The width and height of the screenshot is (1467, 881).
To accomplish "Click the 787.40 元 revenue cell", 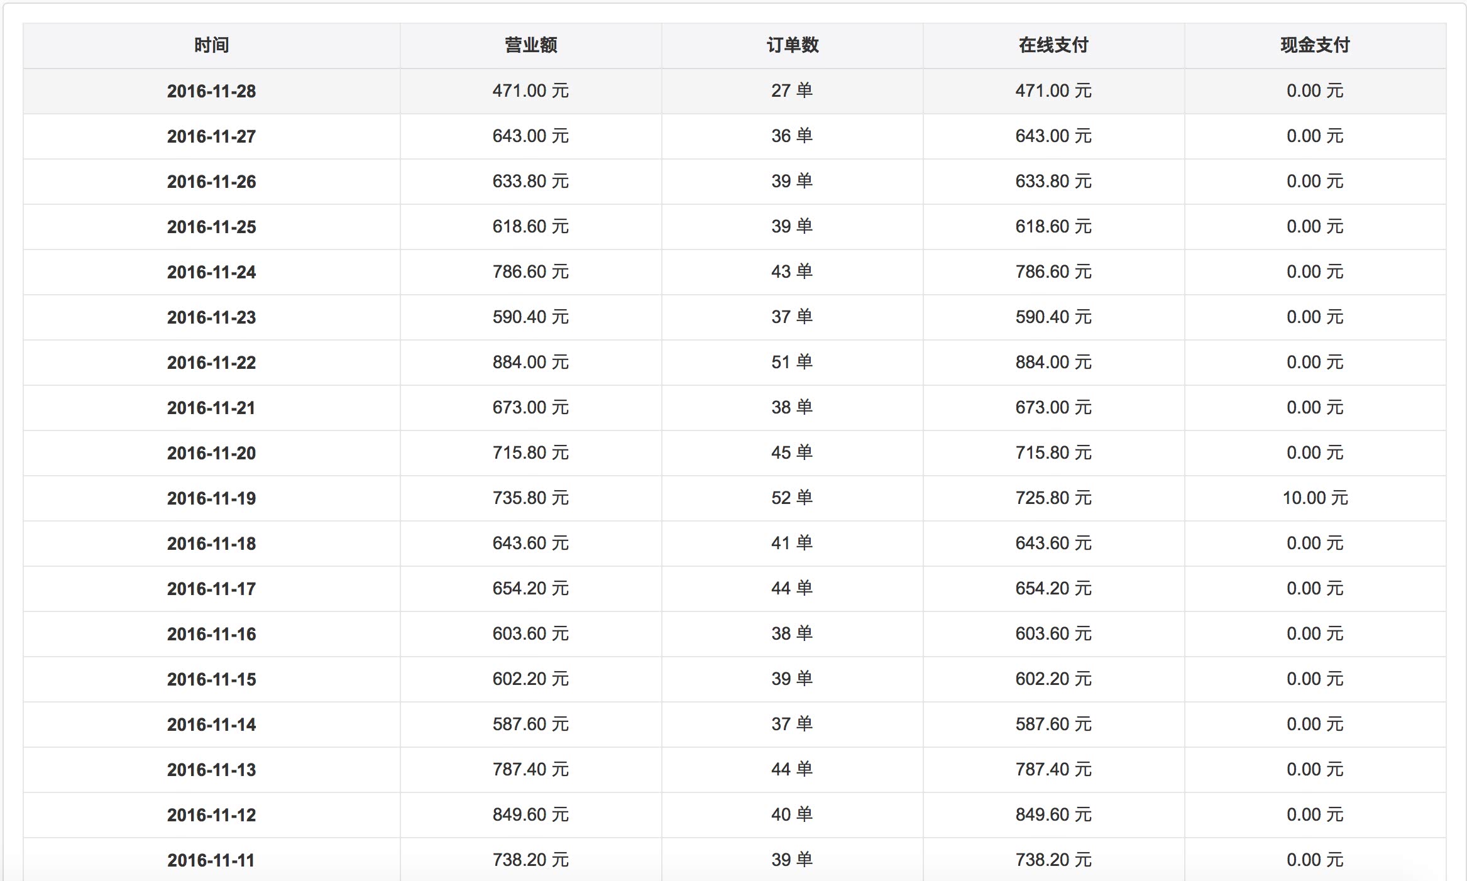I will 530,770.
